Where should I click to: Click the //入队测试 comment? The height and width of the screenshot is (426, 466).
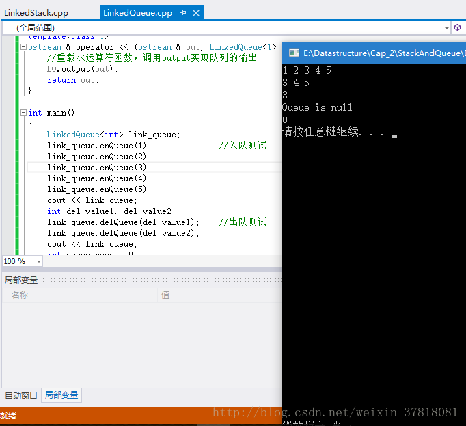pos(243,145)
